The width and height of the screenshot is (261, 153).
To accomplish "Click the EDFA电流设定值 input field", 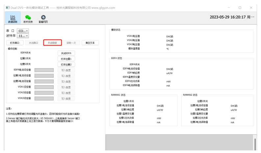I will tap(44, 70).
